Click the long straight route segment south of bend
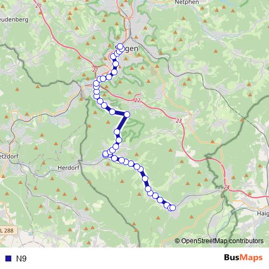 tap(122, 123)
